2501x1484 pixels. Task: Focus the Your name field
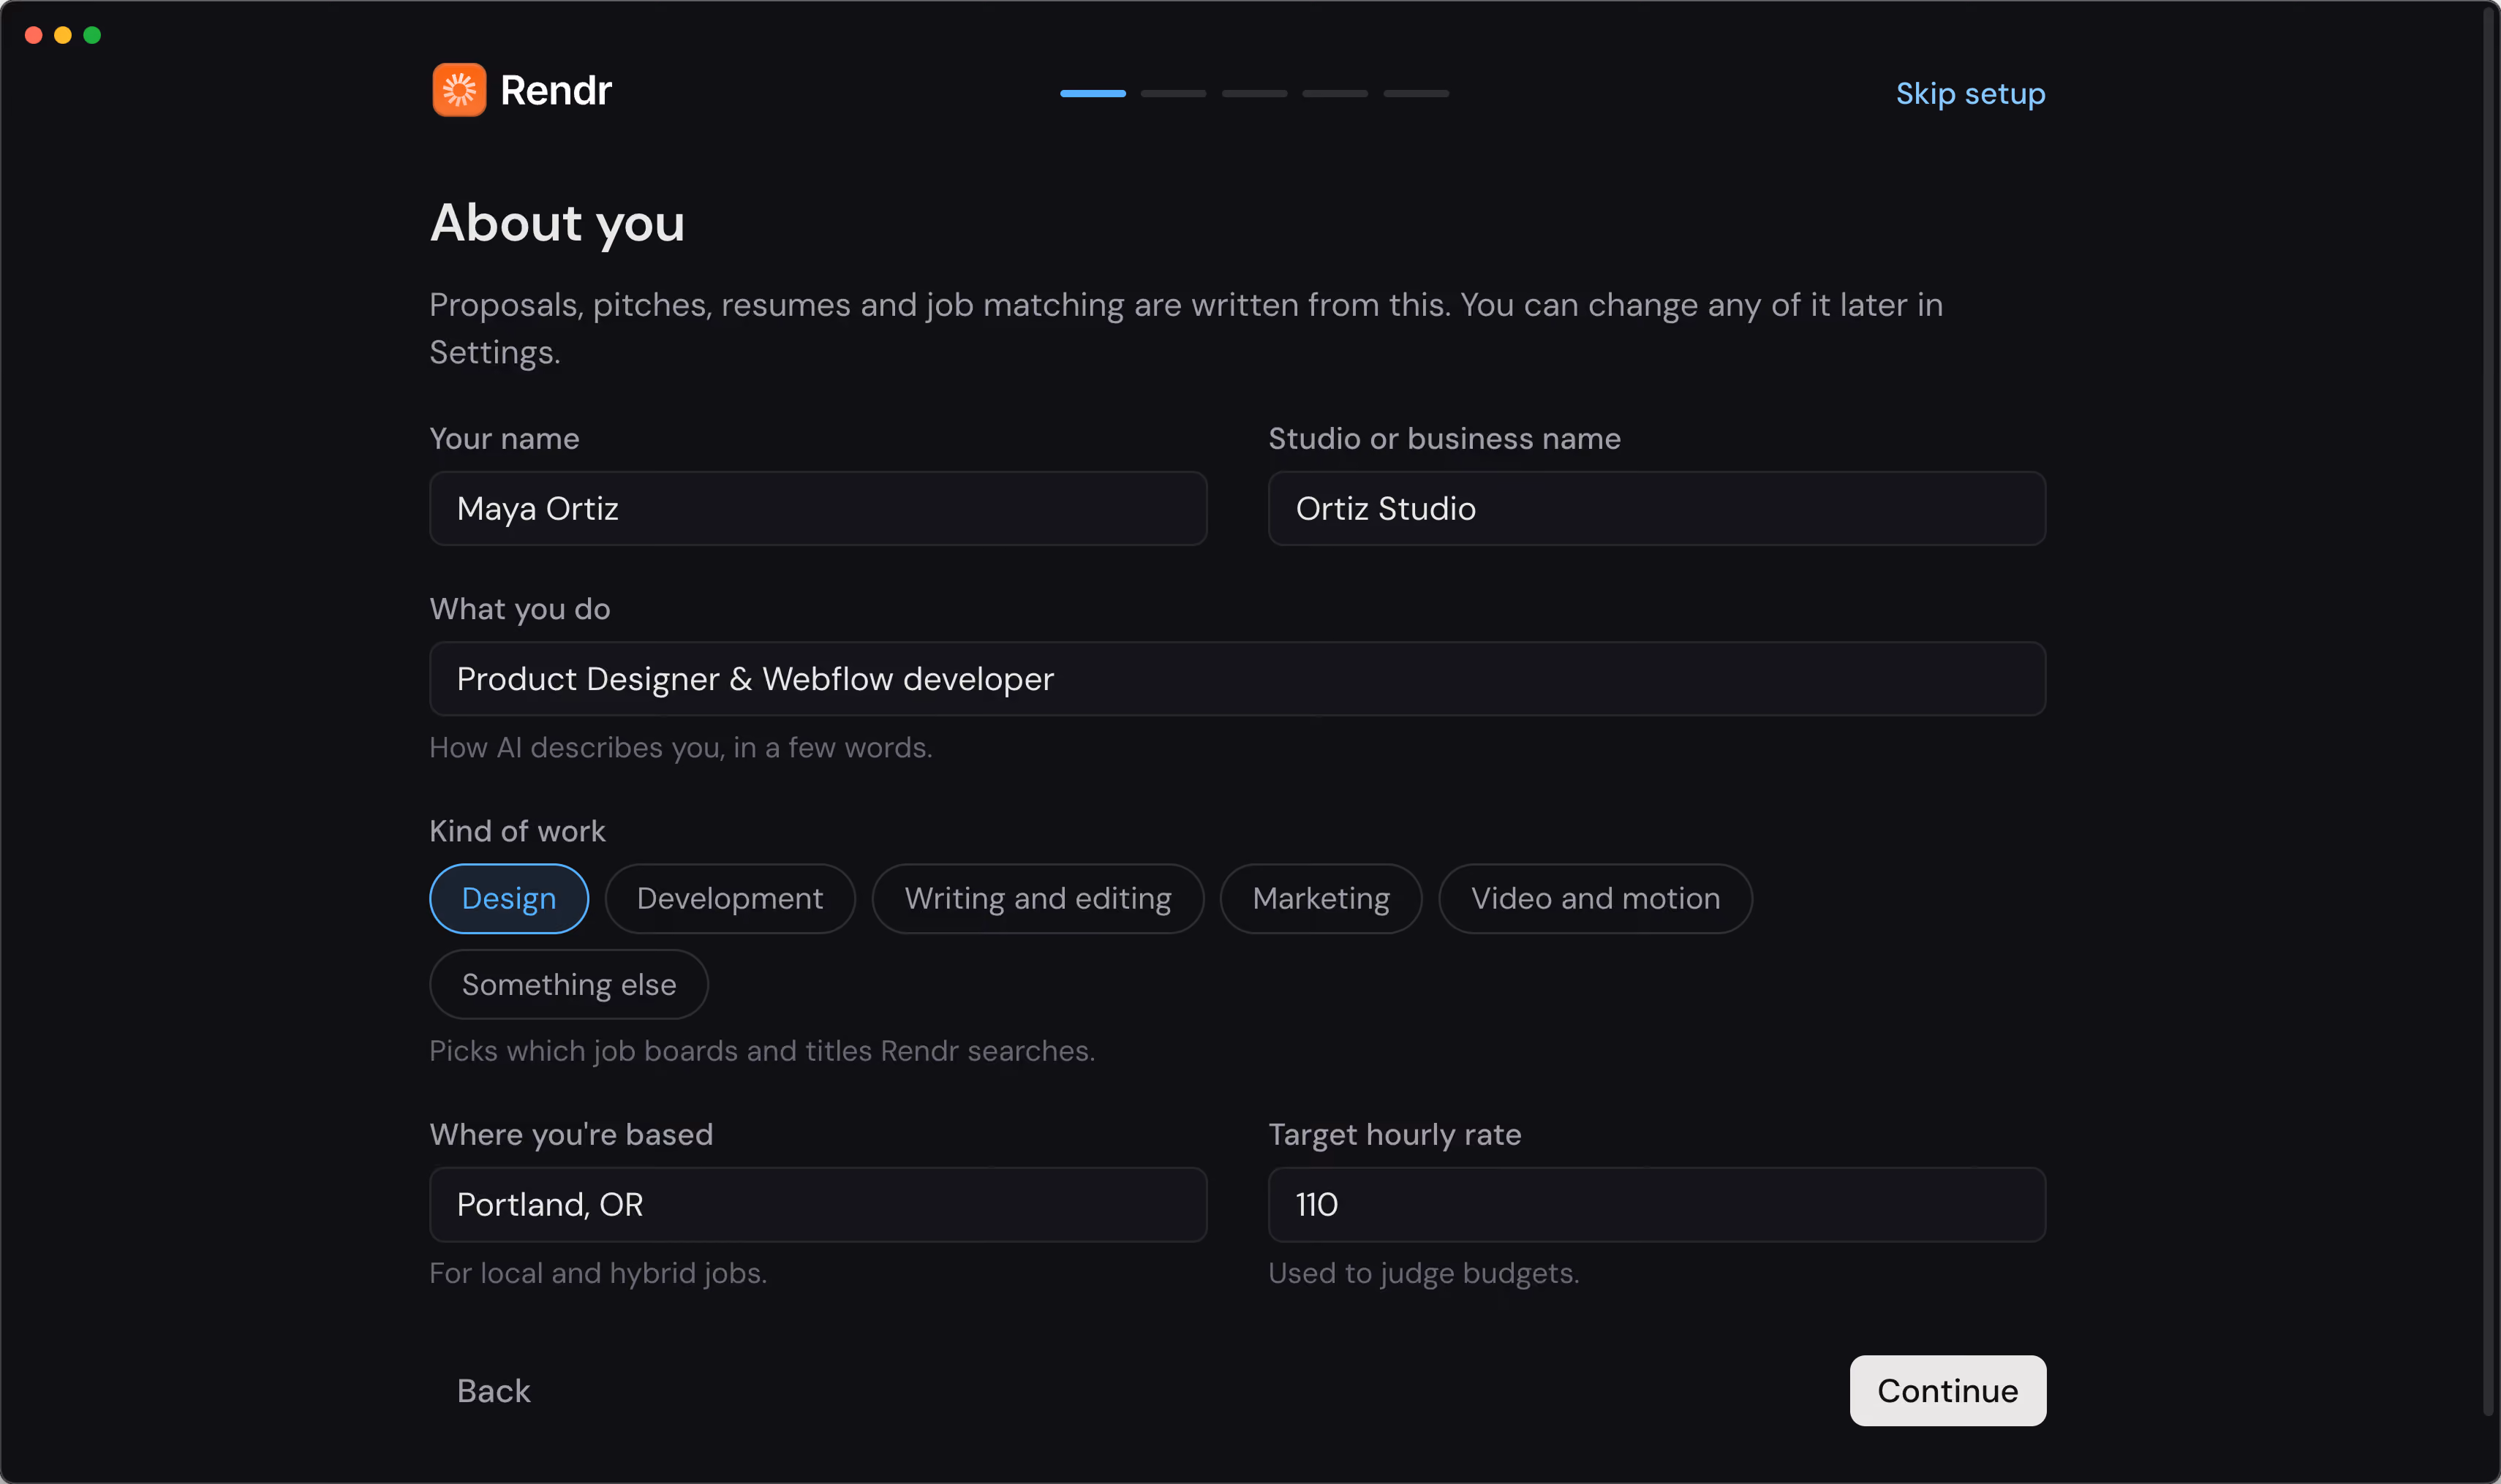[818, 508]
